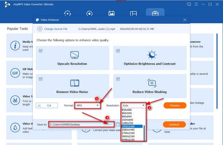The height and width of the screenshot is (145, 223).
Task: Click the Video Enhancer palette icon
Action: (38, 20)
